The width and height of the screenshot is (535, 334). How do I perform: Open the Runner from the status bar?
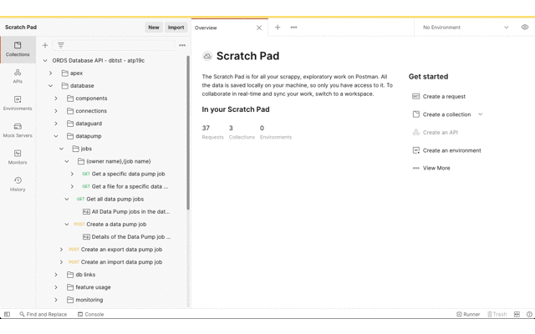pyautogui.click(x=468, y=315)
